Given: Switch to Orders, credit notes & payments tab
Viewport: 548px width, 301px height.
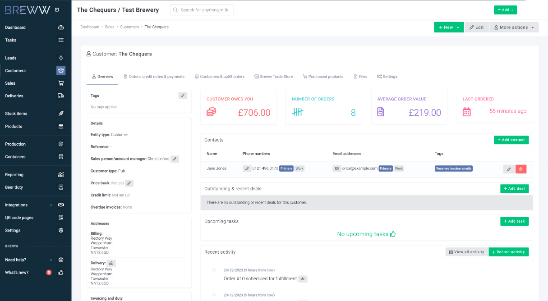Looking at the screenshot, I should click(x=154, y=77).
